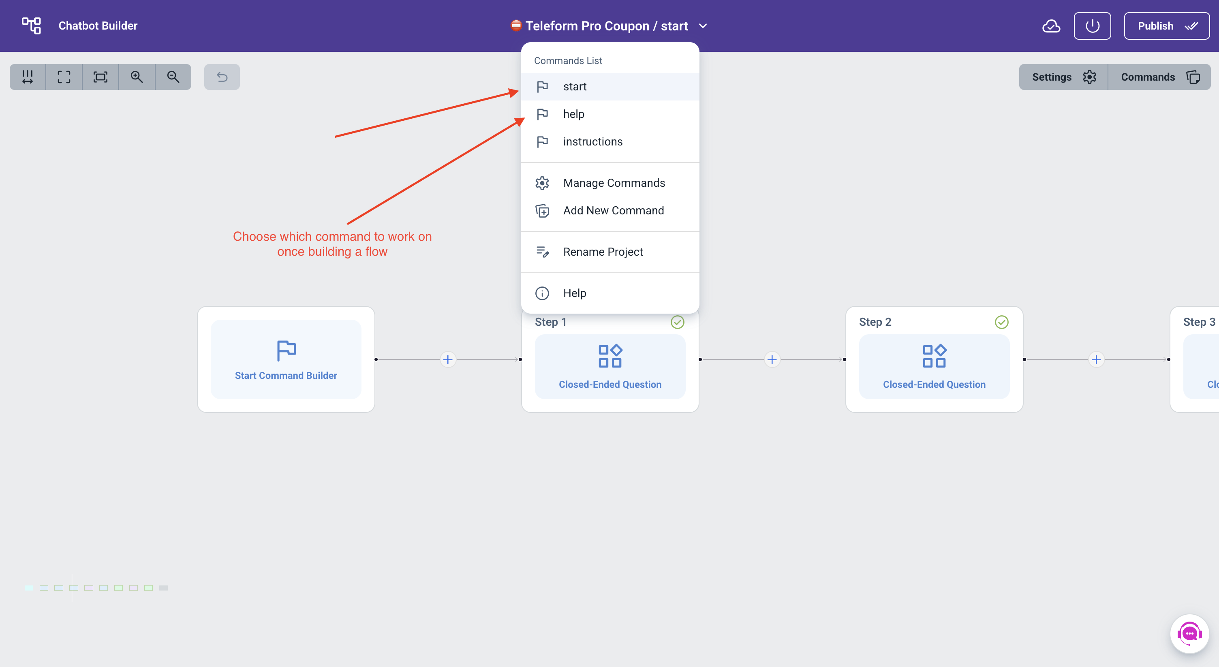Click the flag icon in Start Command Builder
This screenshot has width=1219, height=667.
coord(286,351)
